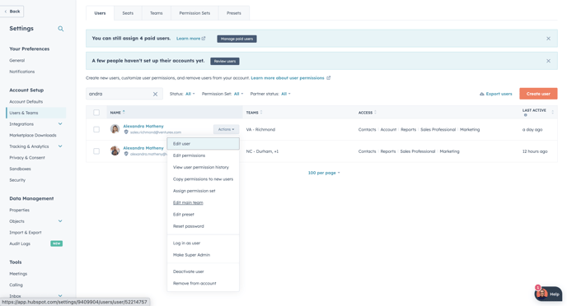The height and width of the screenshot is (306, 567).
Task: Expand the Inbox sidebar section
Action: point(60,295)
